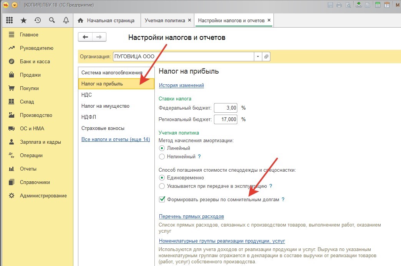Screen dimensions: 401x266
Task: Expand the Организация dropdown list
Action: (258, 56)
